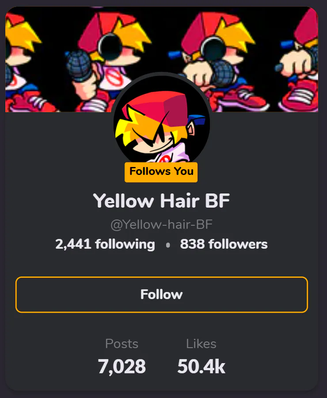
Task: View the Posts count 7,028
Action: point(122,366)
